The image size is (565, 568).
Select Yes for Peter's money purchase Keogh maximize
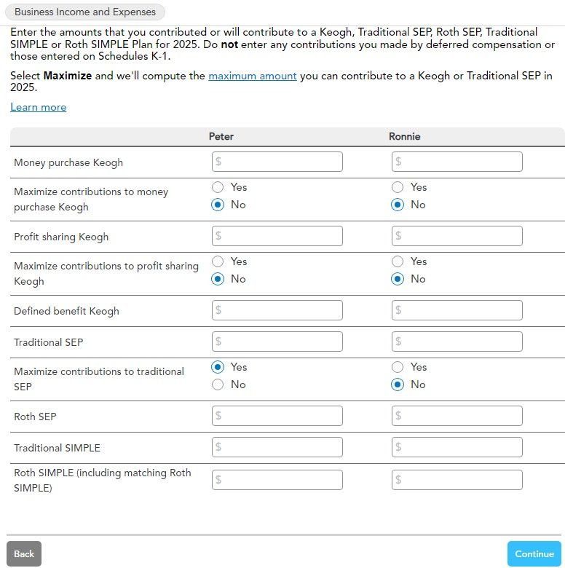[218, 187]
